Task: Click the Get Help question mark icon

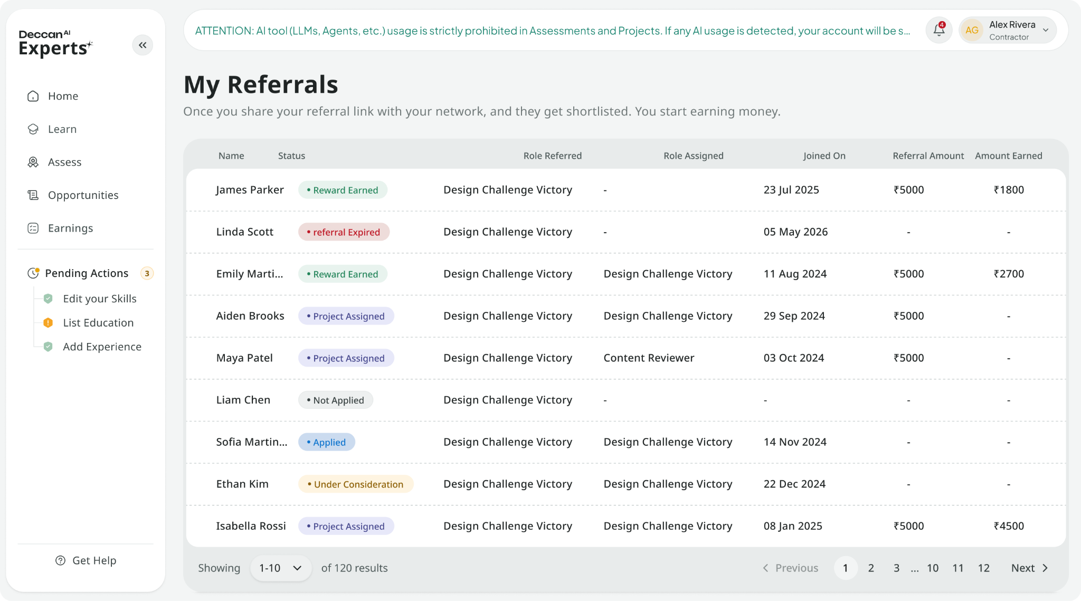Action: coord(61,560)
